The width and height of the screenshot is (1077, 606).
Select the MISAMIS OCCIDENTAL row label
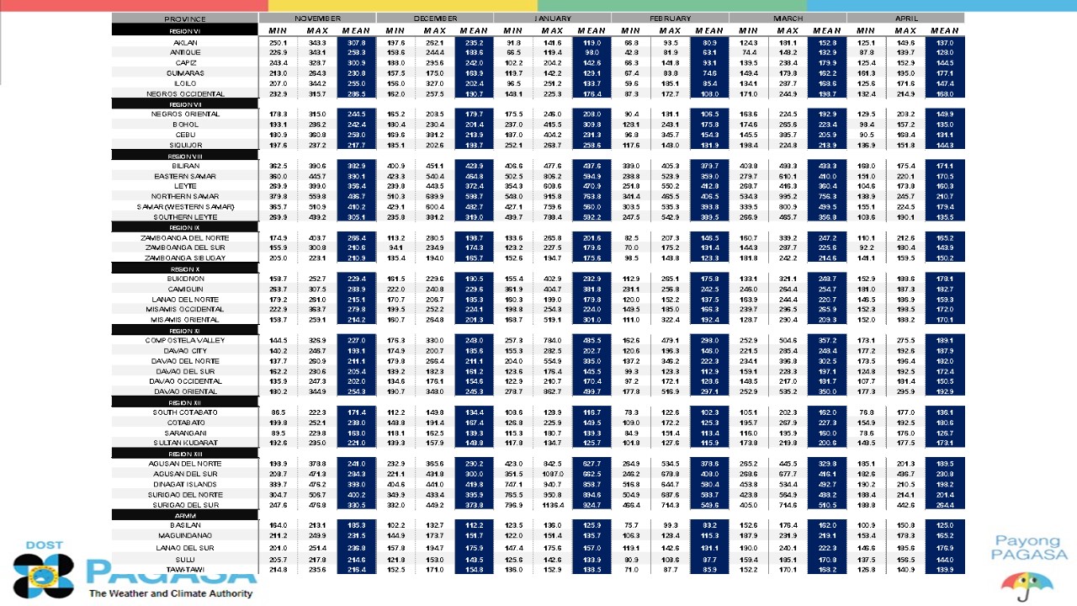185,309
